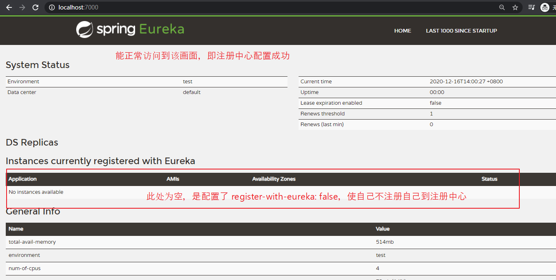Screen dimensions: 556x280
Task: Click the 514mb memory value
Action: click(385, 242)
